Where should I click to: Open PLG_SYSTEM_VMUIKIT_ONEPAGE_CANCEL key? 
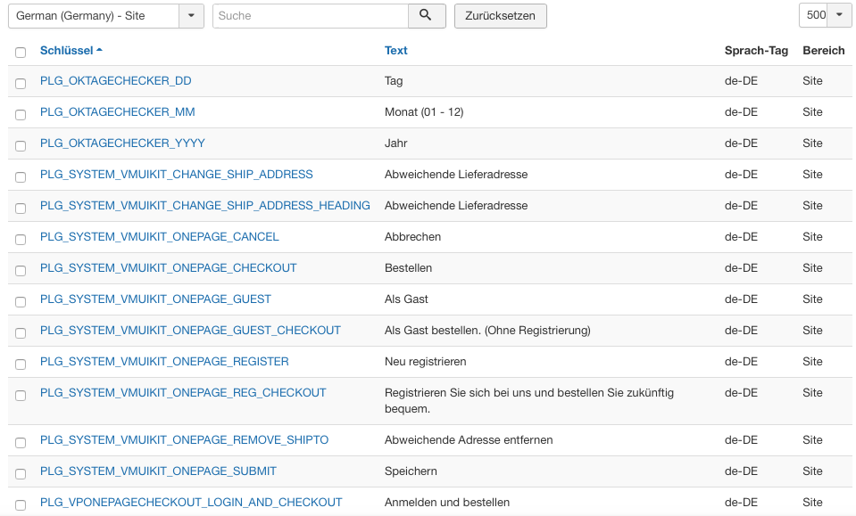tap(159, 237)
